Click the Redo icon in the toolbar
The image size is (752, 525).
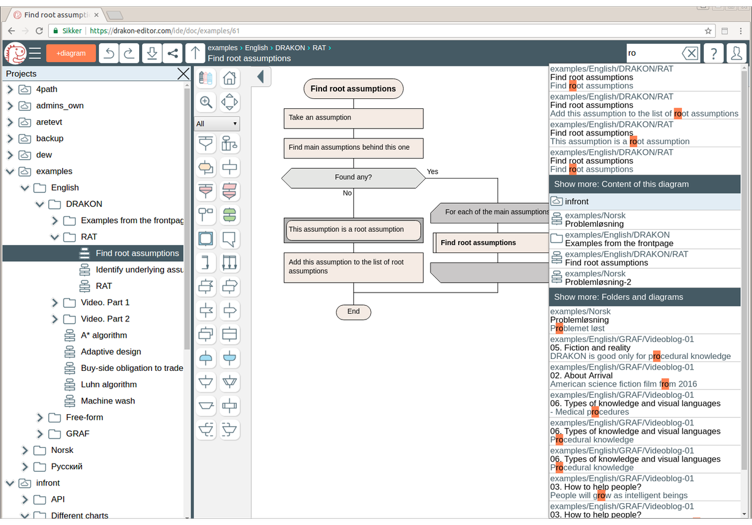point(129,53)
